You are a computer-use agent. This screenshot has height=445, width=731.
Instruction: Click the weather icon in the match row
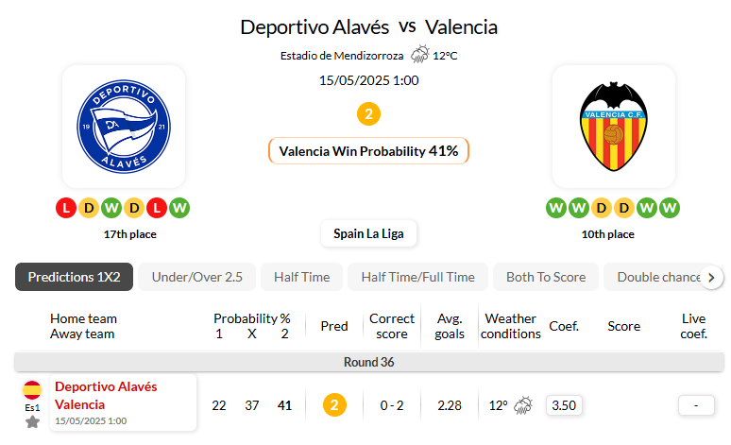[x=522, y=405]
